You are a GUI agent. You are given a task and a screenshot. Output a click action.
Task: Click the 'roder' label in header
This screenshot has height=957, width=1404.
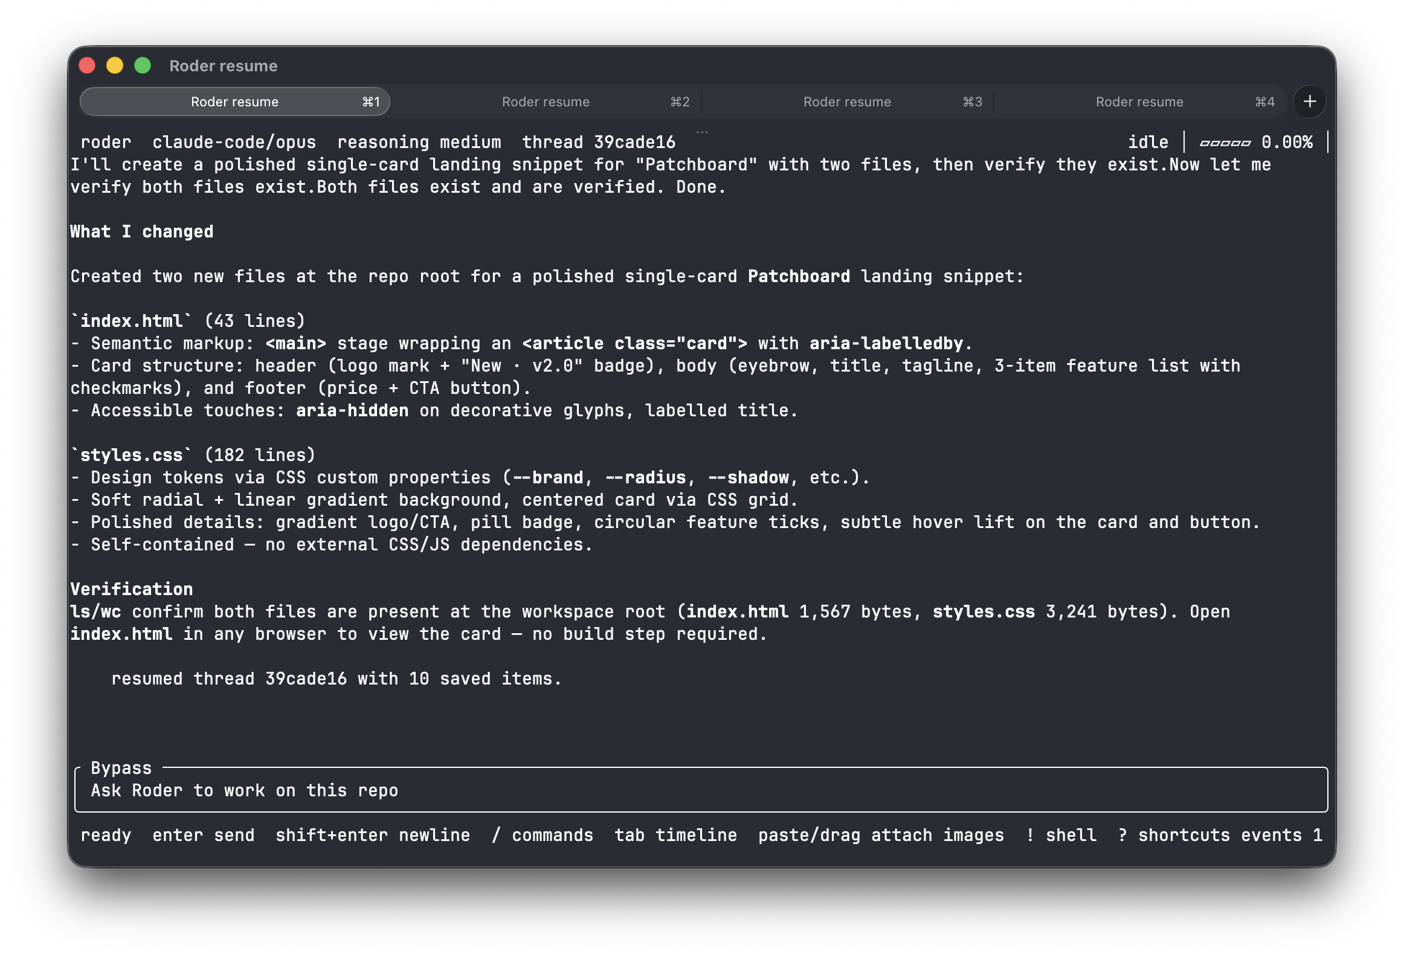click(106, 142)
